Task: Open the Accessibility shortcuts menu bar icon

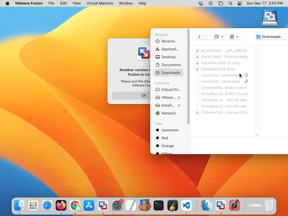Action: click(x=210, y=3)
